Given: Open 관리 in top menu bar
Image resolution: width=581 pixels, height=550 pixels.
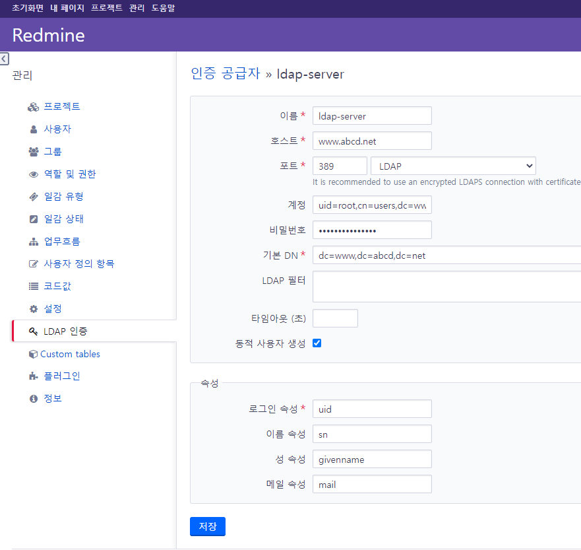Looking at the screenshot, I should point(137,8).
